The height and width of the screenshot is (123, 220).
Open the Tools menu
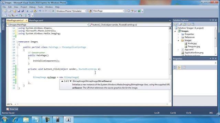pos(40,7)
